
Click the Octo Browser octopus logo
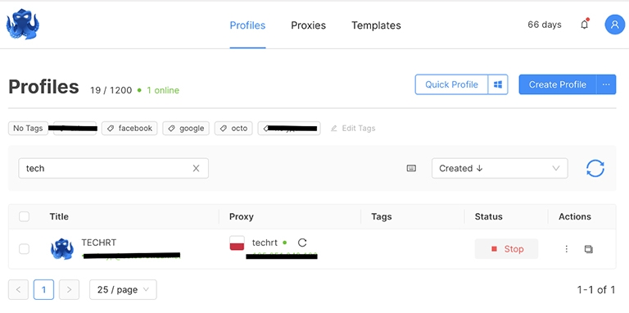point(22,25)
